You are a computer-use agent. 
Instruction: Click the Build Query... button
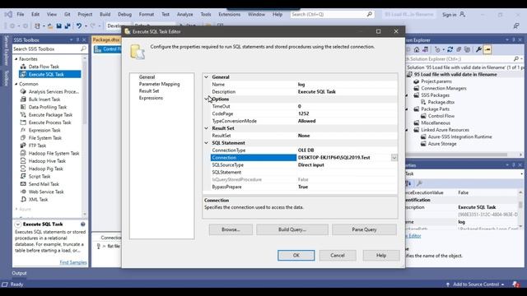pyautogui.click(x=292, y=229)
